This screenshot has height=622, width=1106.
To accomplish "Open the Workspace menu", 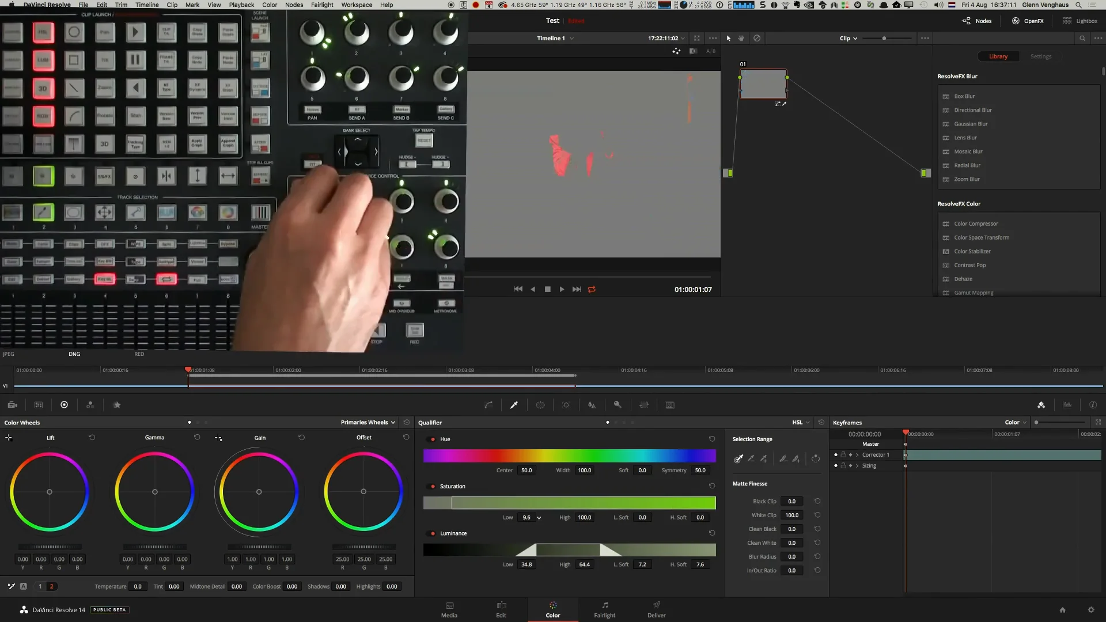I will (x=357, y=5).
